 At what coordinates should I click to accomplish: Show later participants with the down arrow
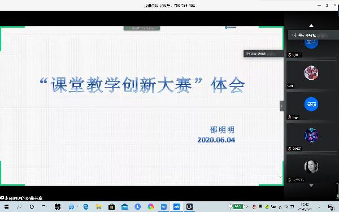pos(311,185)
